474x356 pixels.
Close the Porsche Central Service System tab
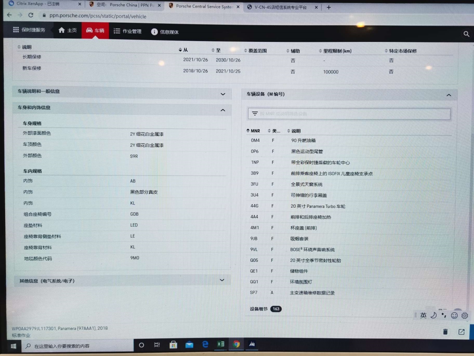click(x=238, y=6)
